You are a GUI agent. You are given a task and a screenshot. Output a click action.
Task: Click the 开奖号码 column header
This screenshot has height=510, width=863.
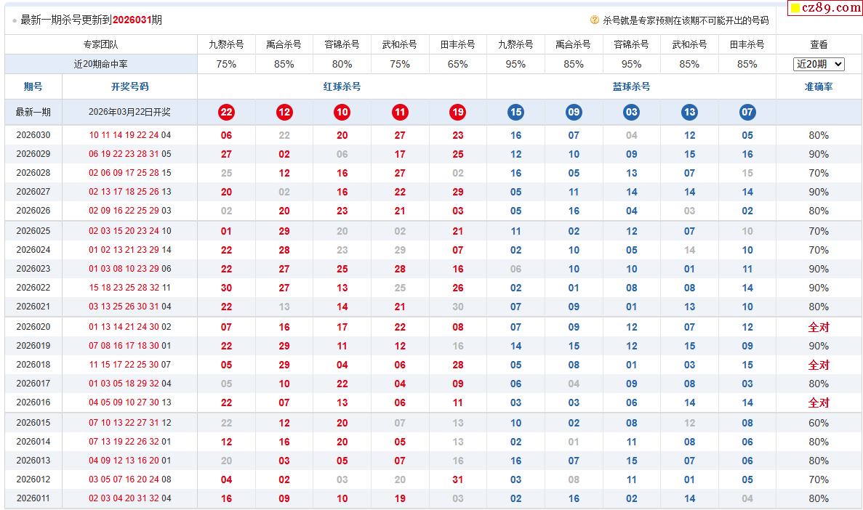(x=129, y=86)
